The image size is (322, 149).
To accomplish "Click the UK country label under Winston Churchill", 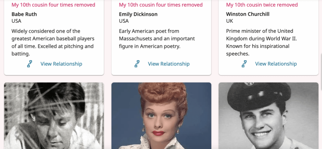I will pyautogui.click(x=230, y=21).
